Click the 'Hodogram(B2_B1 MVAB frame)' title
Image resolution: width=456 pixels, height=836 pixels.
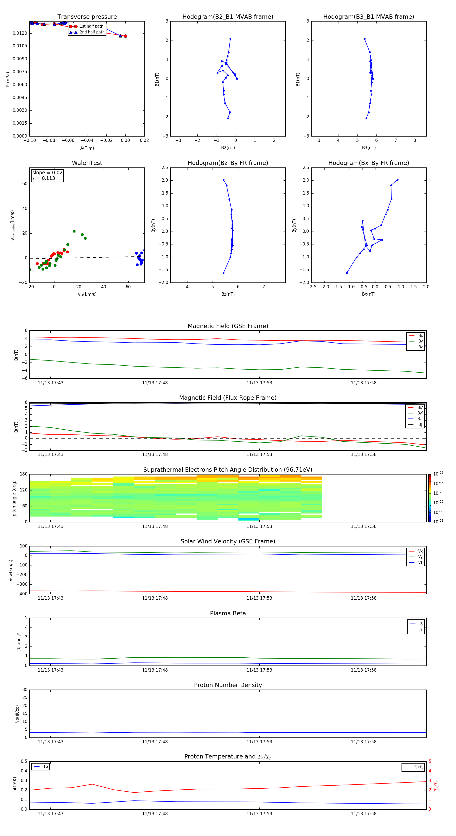tap(228, 17)
